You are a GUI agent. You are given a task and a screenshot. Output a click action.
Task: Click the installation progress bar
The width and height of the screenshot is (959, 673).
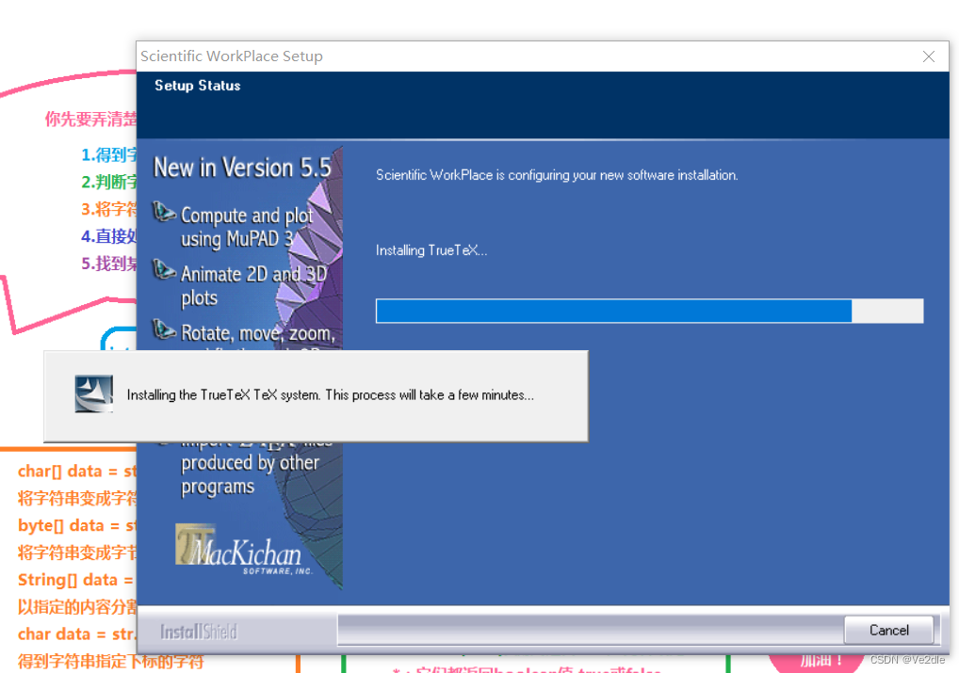[649, 311]
